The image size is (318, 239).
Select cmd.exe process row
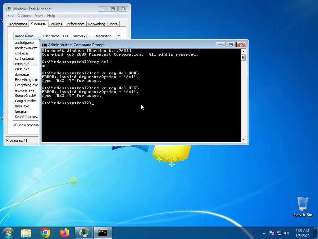click(26, 53)
